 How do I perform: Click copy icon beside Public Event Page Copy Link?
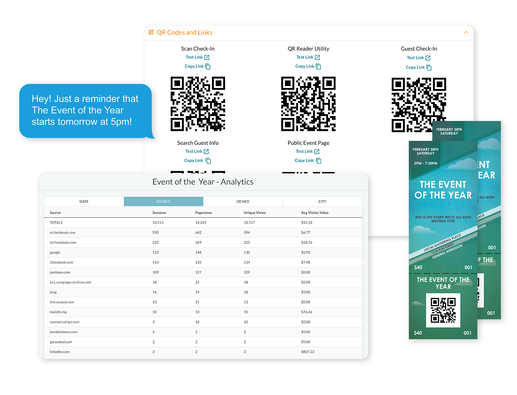319,161
